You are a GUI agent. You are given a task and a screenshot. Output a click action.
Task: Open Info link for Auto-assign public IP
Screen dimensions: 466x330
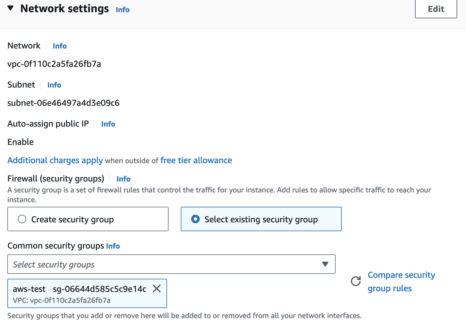click(108, 124)
